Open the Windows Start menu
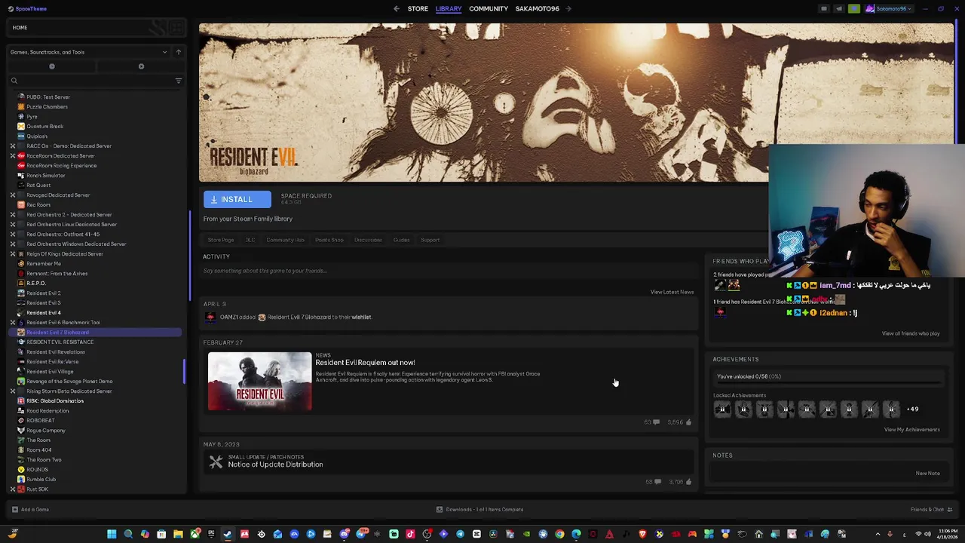Image resolution: width=965 pixels, height=543 pixels. (x=112, y=535)
